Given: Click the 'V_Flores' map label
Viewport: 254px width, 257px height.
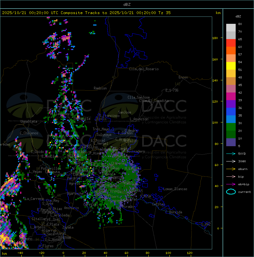Looking at the screenshot, I should 46,246.
